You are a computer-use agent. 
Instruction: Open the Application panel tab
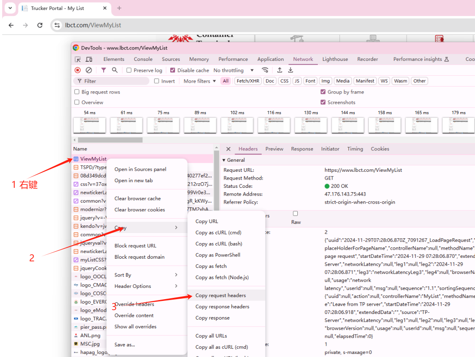[270, 59]
